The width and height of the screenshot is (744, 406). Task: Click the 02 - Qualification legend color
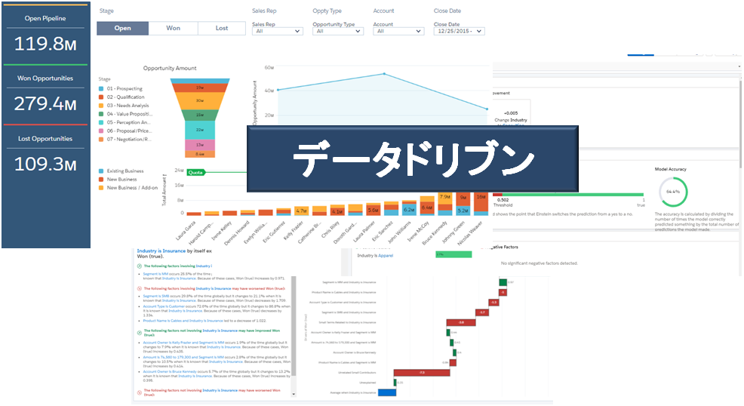pyautogui.click(x=102, y=97)
